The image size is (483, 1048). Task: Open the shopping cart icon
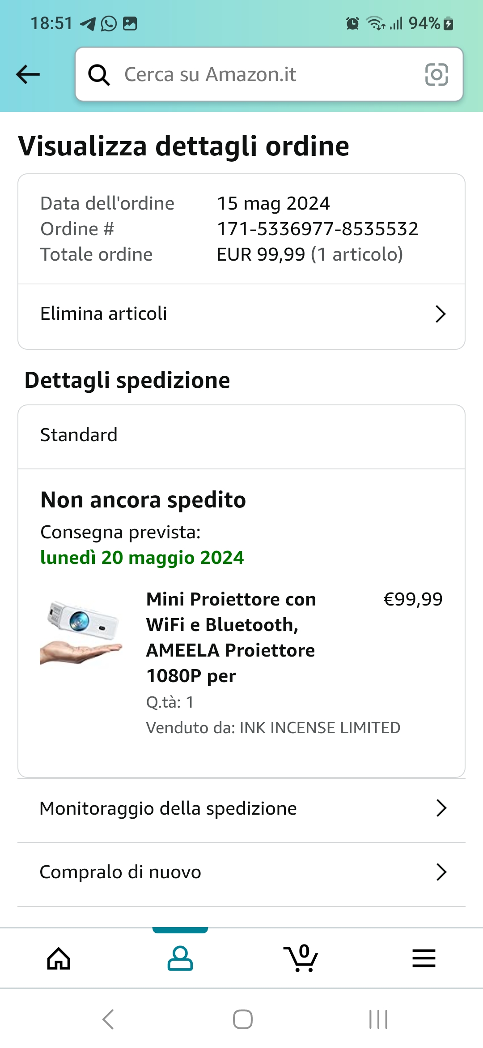[x=301, y=958]
